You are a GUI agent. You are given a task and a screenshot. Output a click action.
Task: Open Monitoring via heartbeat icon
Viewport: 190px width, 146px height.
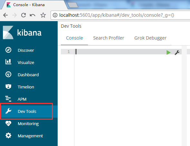pyautogui.click(x=8, y=123)
